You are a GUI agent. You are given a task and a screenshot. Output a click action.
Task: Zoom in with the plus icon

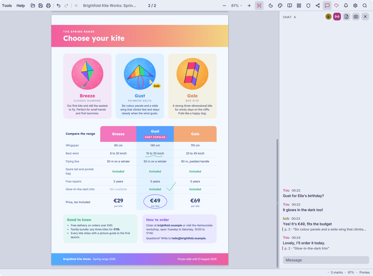(249, 6)
